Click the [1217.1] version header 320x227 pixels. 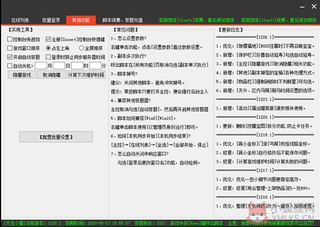[x=265, y=170]
